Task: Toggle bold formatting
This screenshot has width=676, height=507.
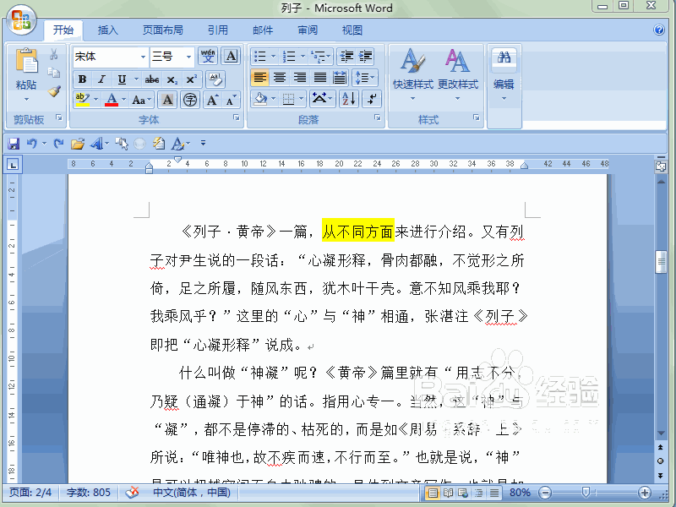Action: (82, 79)
